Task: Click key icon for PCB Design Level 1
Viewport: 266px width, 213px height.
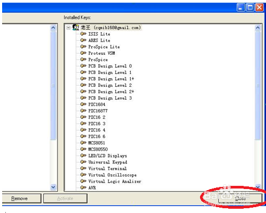Action: [x=83, y=72]
